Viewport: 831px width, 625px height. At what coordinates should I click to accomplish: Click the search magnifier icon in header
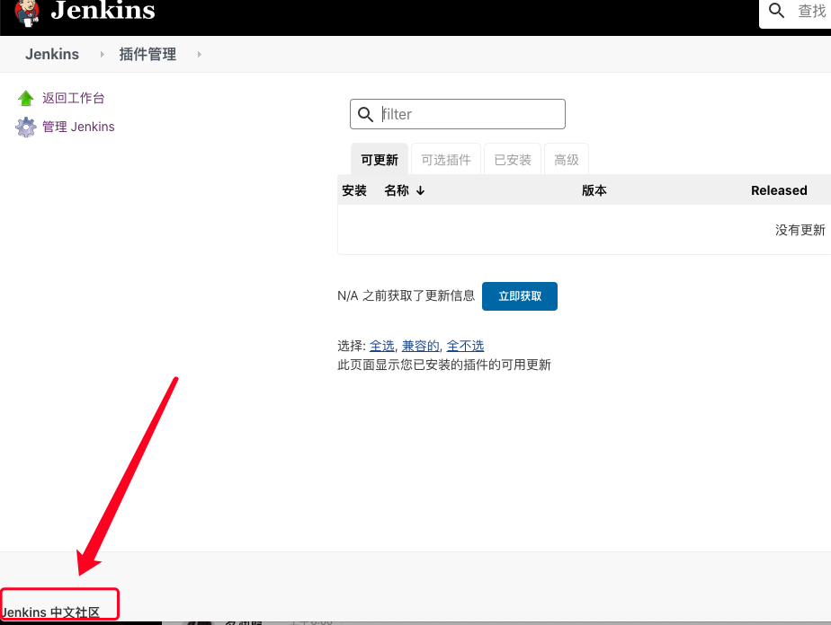click(776, 10)
